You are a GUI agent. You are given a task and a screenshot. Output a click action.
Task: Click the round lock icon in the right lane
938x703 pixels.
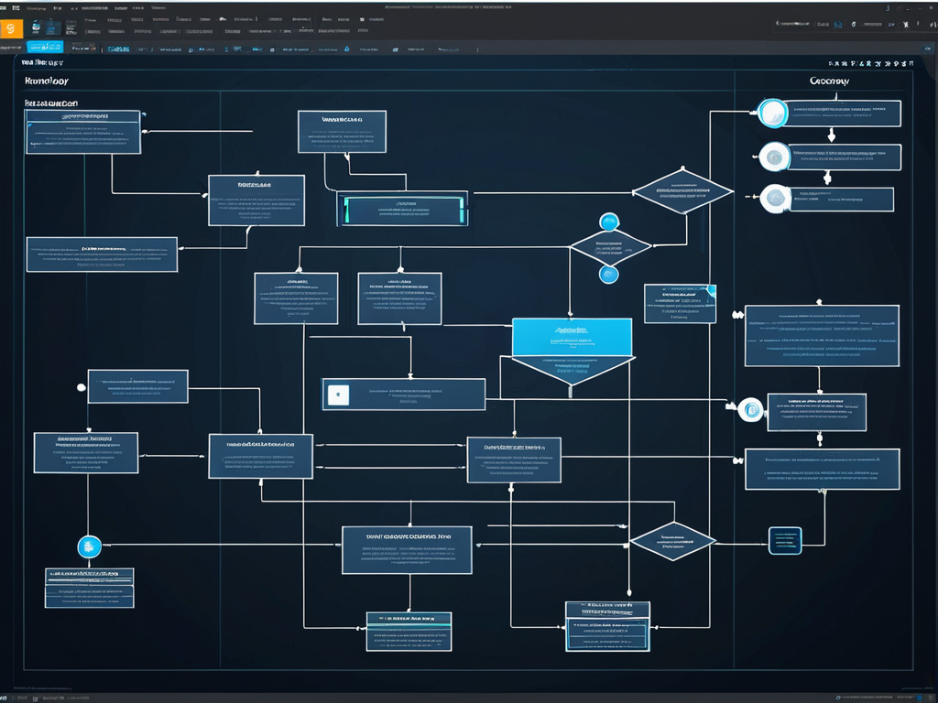point(750,410)
